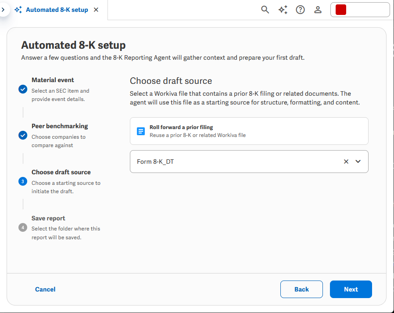Open the search magnifier icon

265,10
